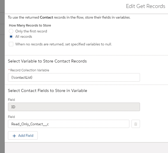
Task: Click Select Variable to Store Contact Records heading
Action: pos(47,61)
